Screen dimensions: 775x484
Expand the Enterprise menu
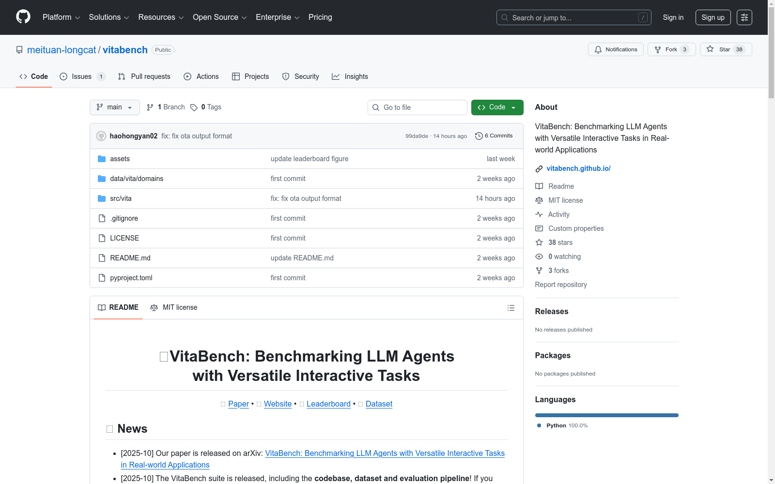click(x=278, y=17)
